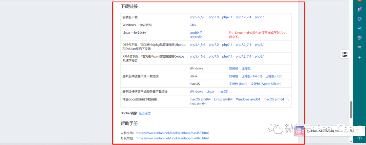The height and width of the screenshot is (145, 366).
Task: Click the Windows 一键安装包 label cell
Action: tap(154, 25)
